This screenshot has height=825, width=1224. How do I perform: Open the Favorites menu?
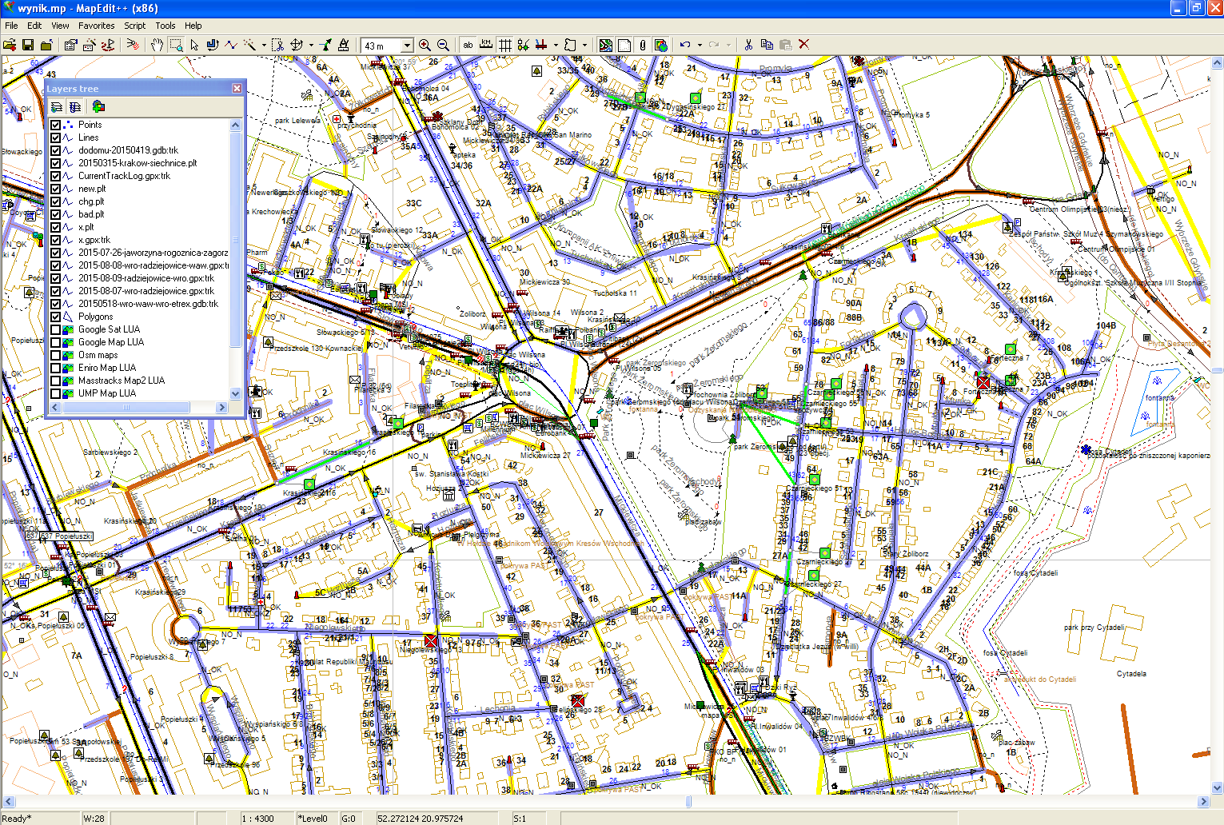point(96,26)
